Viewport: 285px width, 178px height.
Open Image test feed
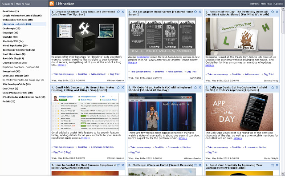[x=11, y=71]
